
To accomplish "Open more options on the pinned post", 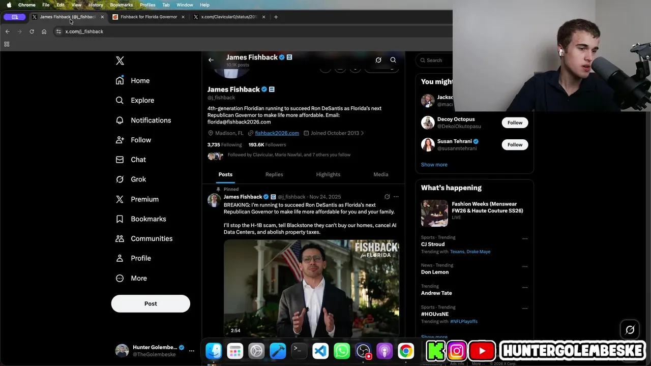I will click(x=396, y=197).
